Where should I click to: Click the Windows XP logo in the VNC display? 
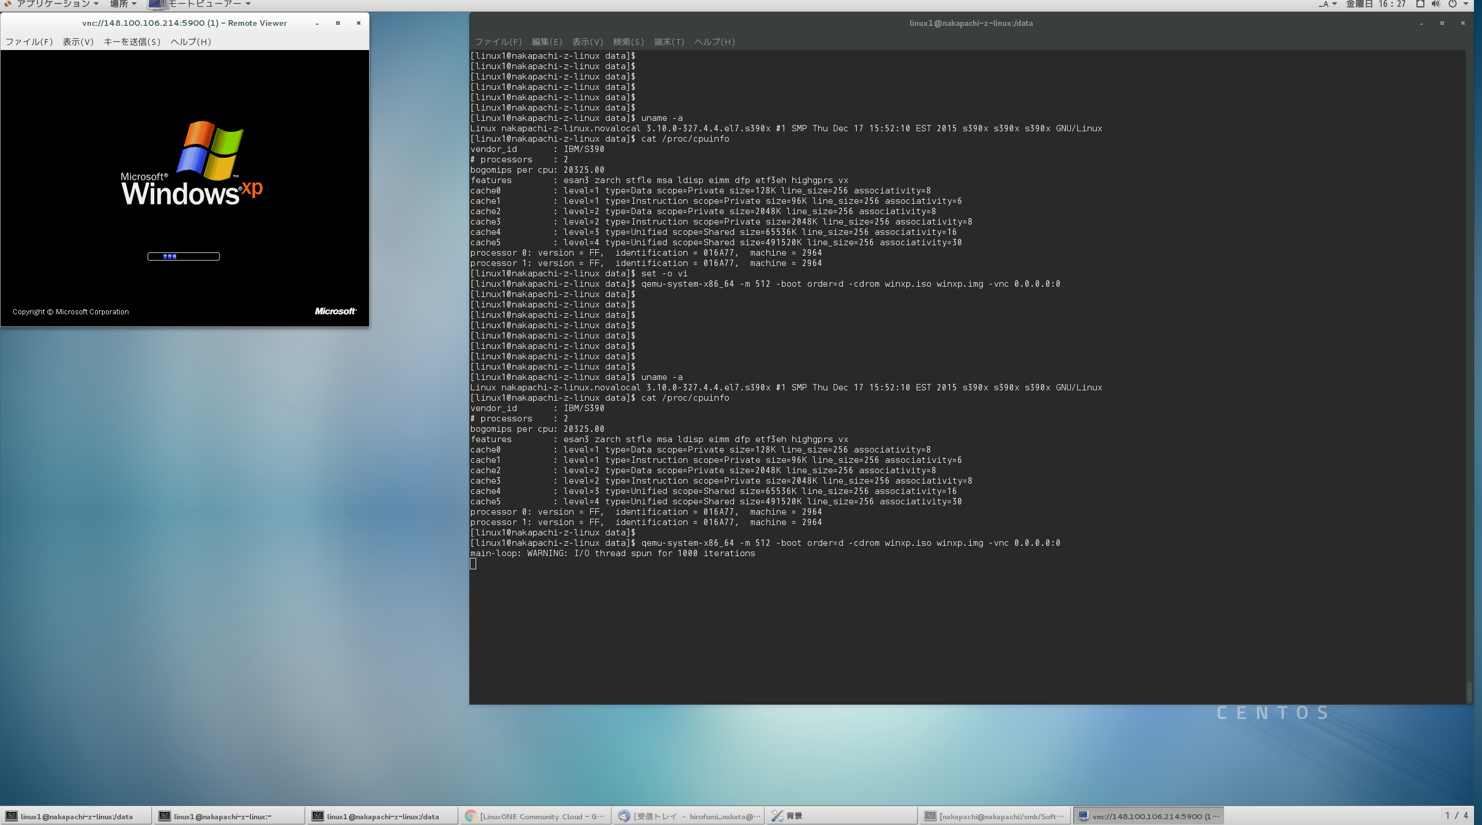click(x=192, y=163)
